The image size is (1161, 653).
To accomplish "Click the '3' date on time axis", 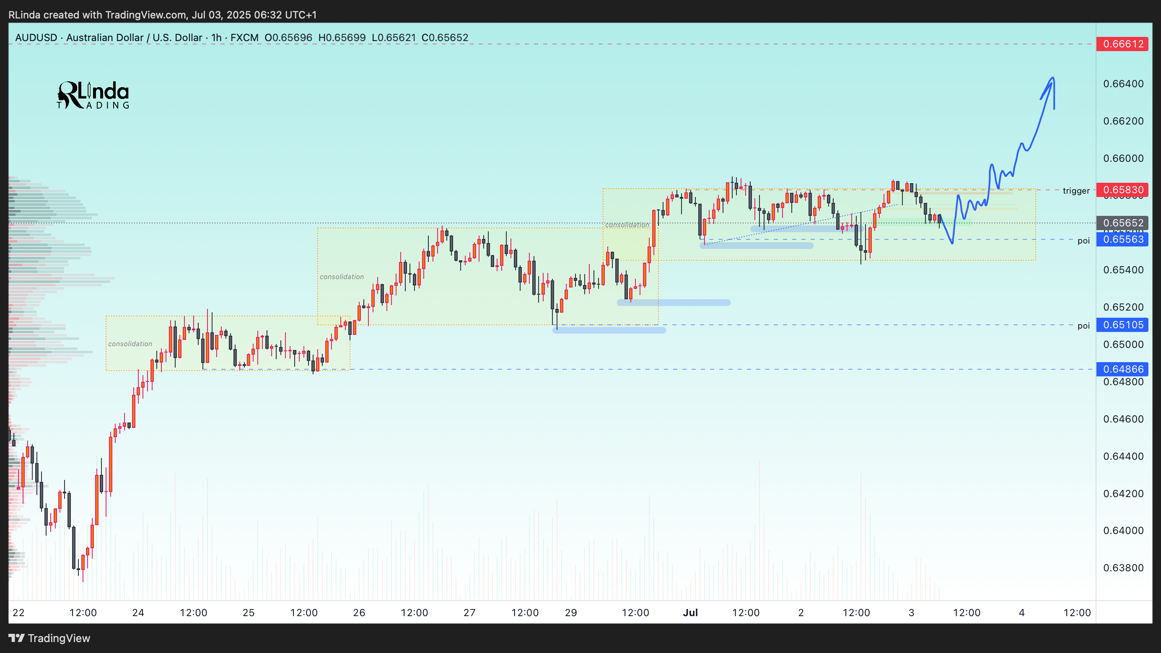I will point(911,613).
